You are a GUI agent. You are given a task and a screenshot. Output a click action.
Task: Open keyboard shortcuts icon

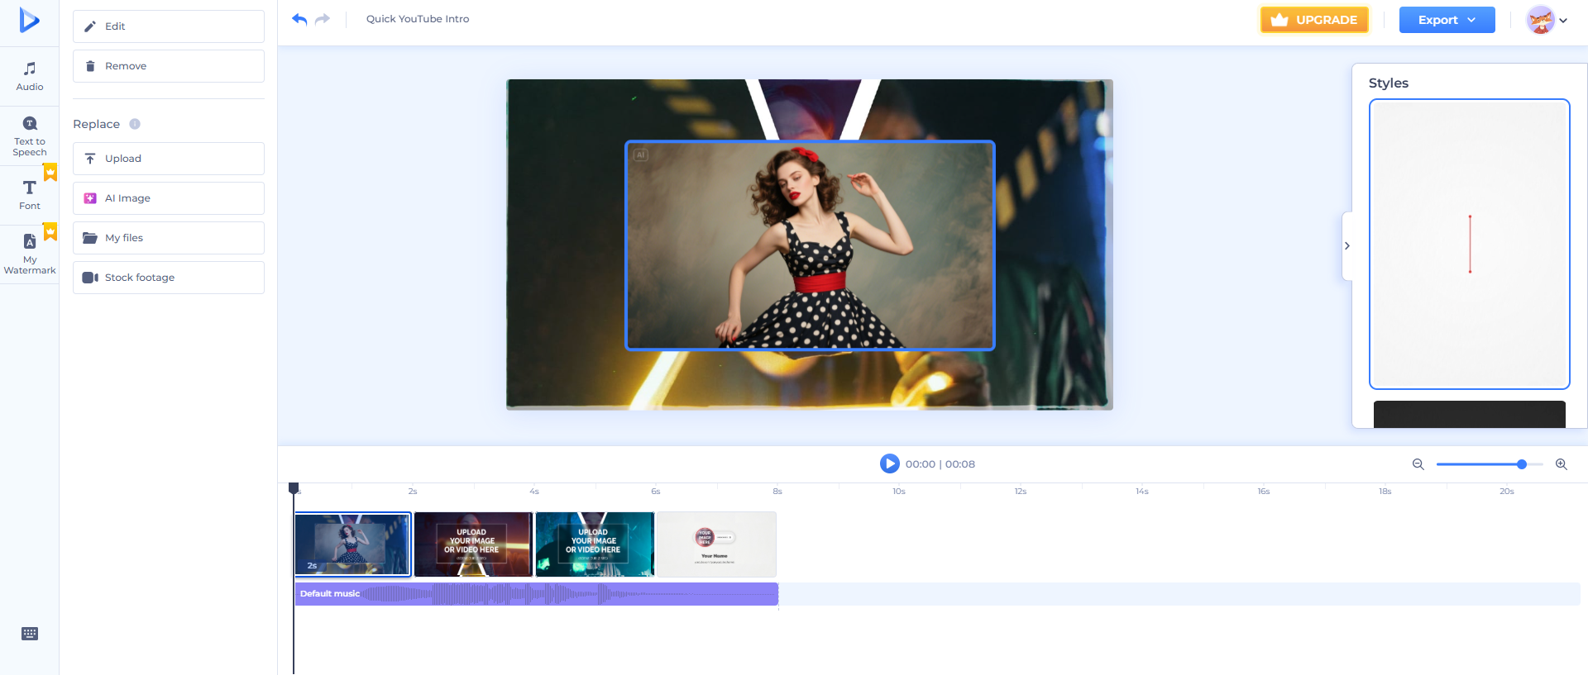tap(30, 634)
